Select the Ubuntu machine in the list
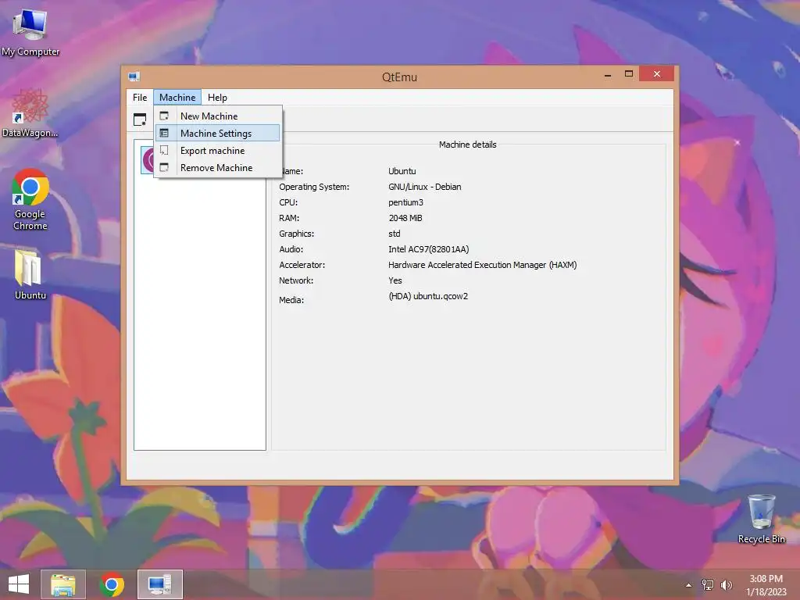800x600 pixels. pyautogui.click(x=147, y=159)
